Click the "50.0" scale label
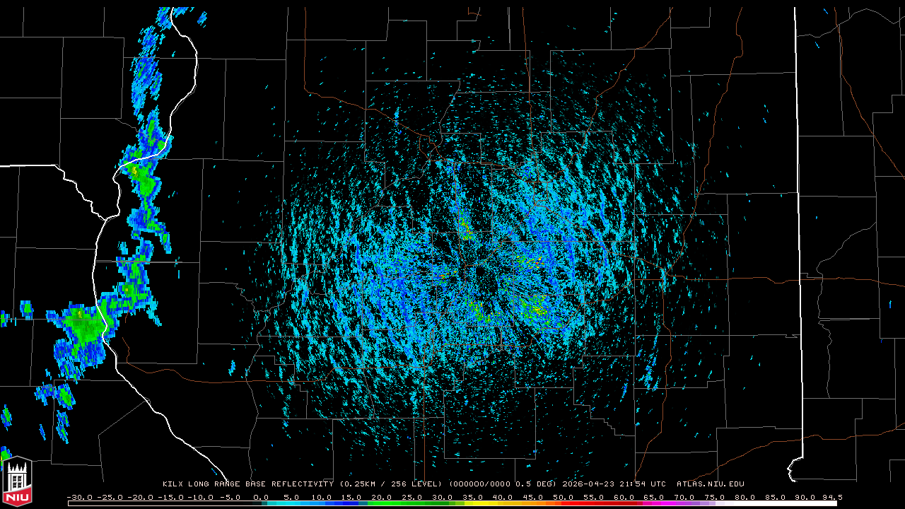 (563, 497)
